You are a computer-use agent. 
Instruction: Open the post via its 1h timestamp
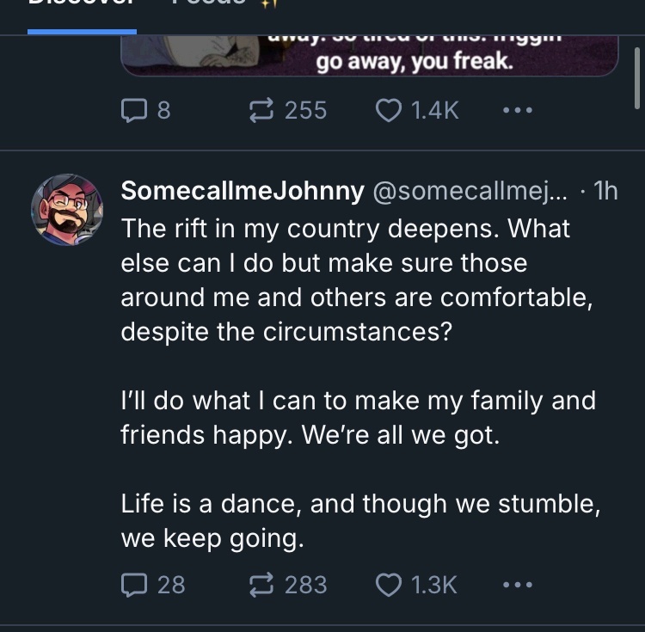pyautogui.click(x=605, y=191)
